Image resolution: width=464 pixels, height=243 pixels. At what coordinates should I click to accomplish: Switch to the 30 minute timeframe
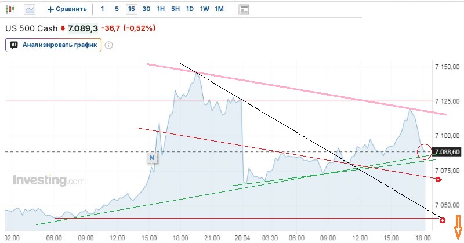tap(146, 9)
